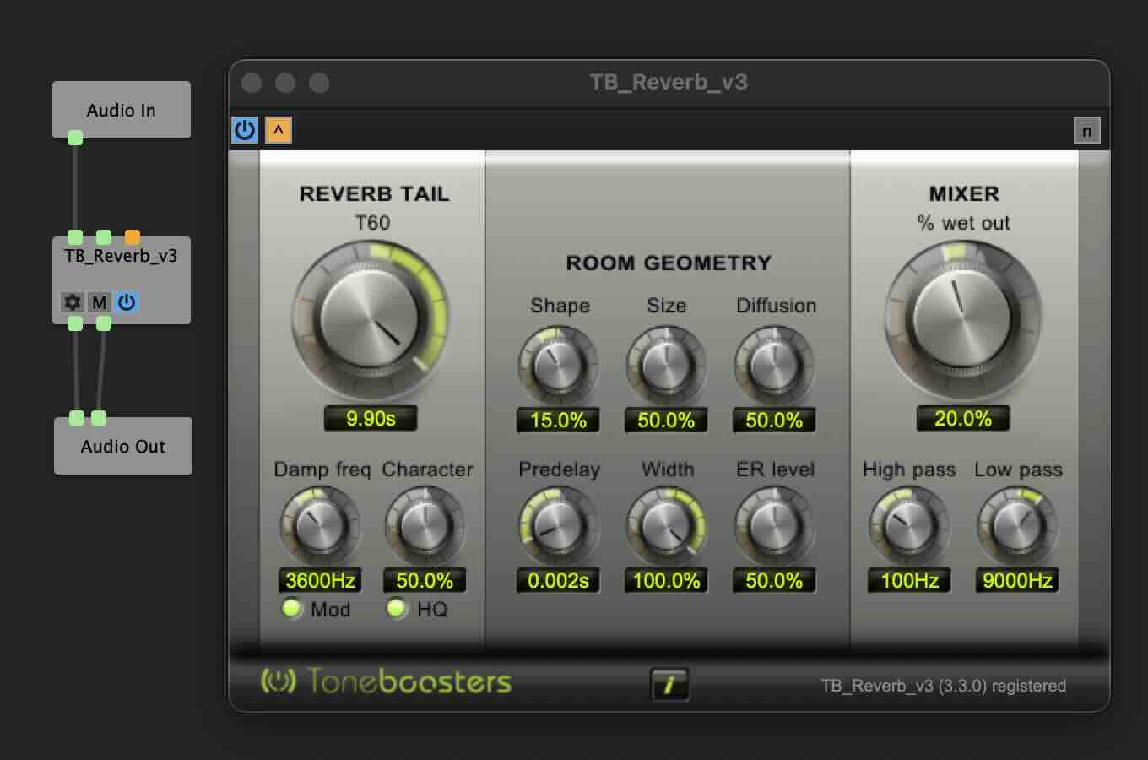Open the Toneboosters info button
Viewport: 1148px width, 760px height.
[x=669, y=684]
